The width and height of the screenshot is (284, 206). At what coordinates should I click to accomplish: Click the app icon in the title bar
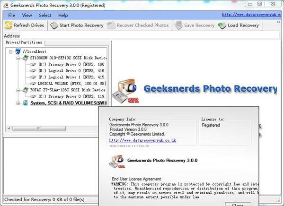pos(6,5)
